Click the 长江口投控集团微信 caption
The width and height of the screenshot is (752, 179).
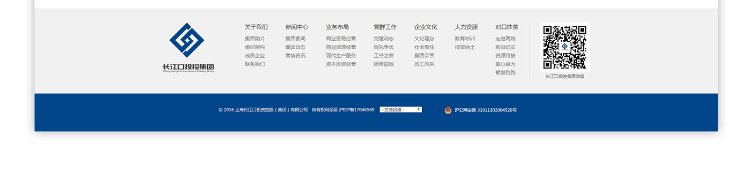(565, 76)
